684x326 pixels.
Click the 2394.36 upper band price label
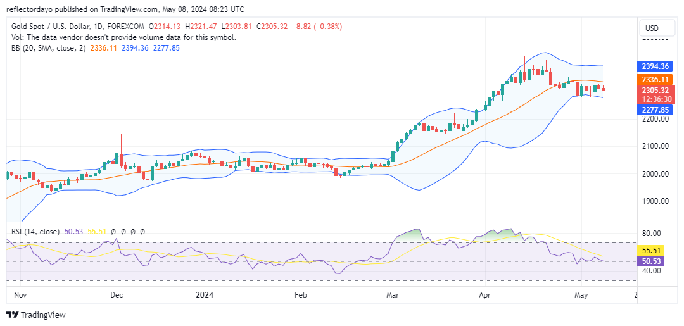pos(655,66)
